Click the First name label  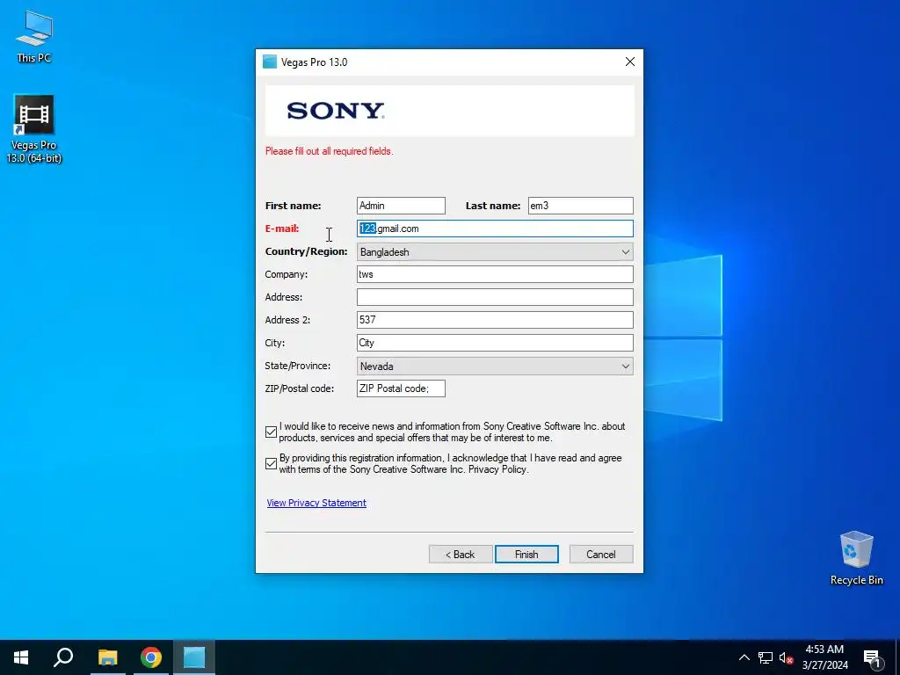(293, 206)
